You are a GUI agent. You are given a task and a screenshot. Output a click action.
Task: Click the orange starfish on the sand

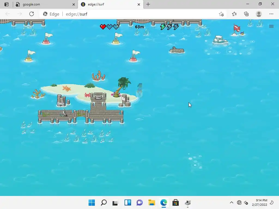click(x=66, y=88)
